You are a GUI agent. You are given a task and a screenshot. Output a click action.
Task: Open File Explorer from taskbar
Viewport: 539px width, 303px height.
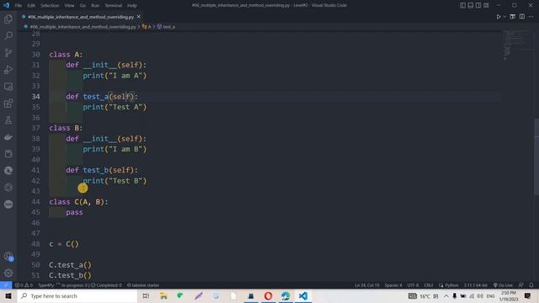point(163,296)
